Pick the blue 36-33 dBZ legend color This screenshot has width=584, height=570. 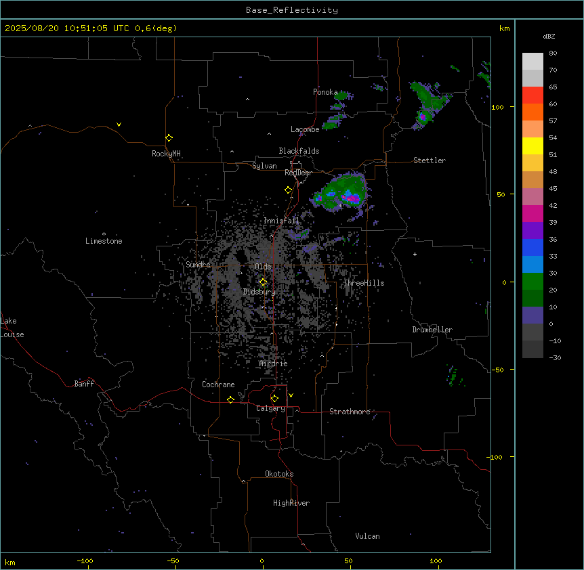[533, 247]
